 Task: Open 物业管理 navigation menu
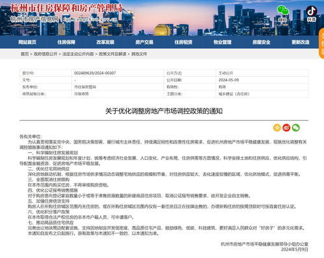coord(222,42)
